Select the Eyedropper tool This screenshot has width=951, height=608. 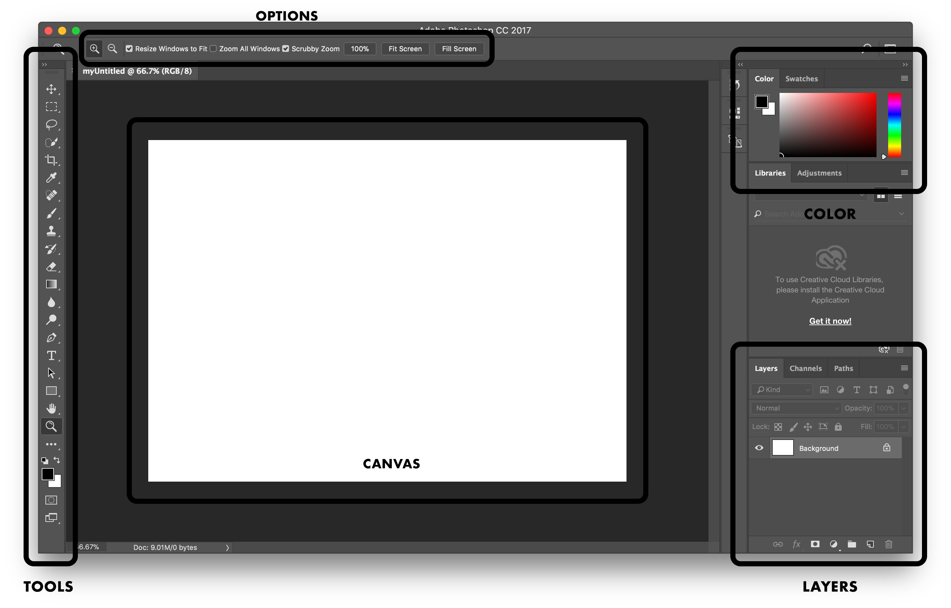51,178
